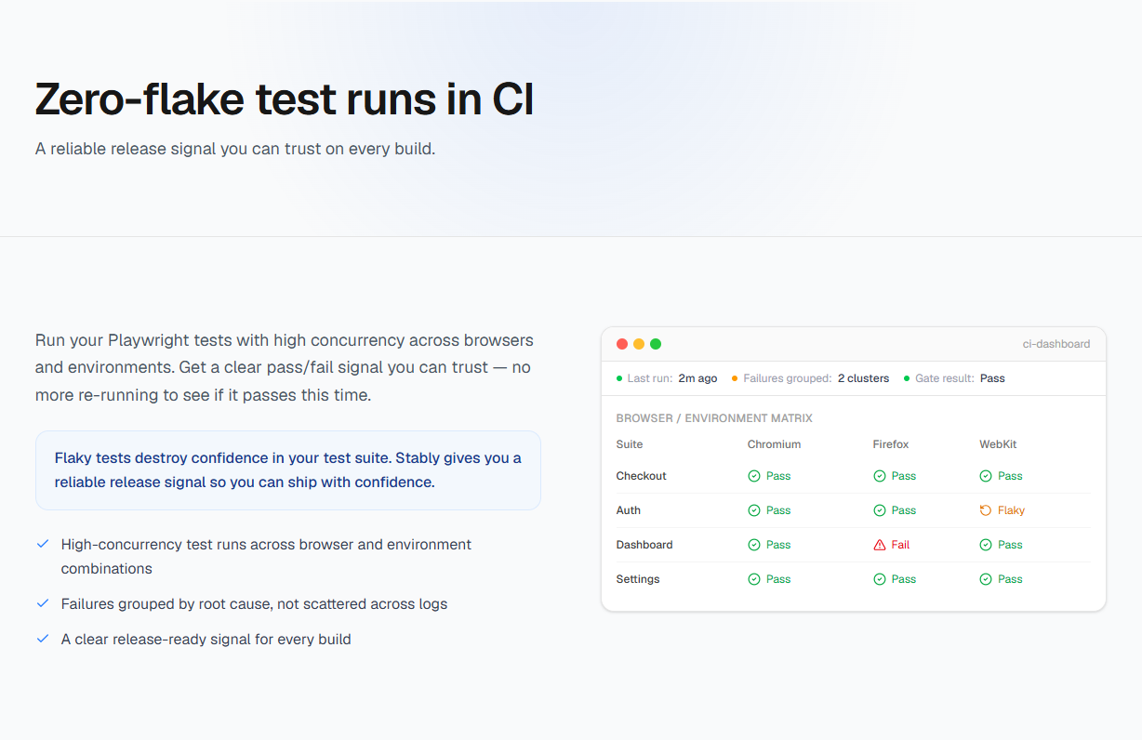Click checkmark beside clear release-ready signal bullet
Viewport: 1142px width, 740px height.
pos(42,639)
